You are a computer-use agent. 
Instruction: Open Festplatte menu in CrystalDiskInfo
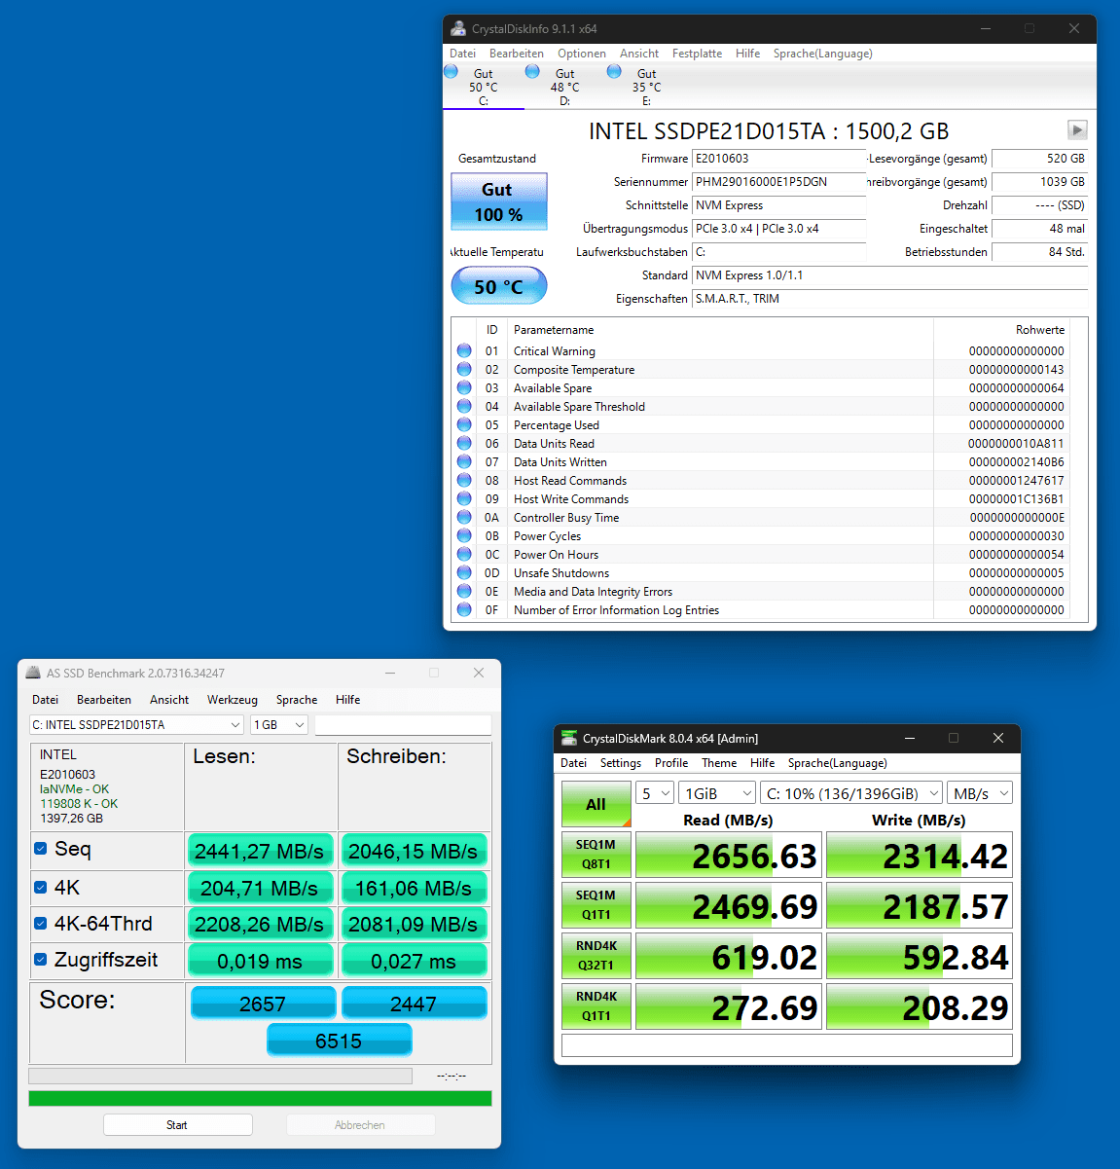[x=697, y=54]
